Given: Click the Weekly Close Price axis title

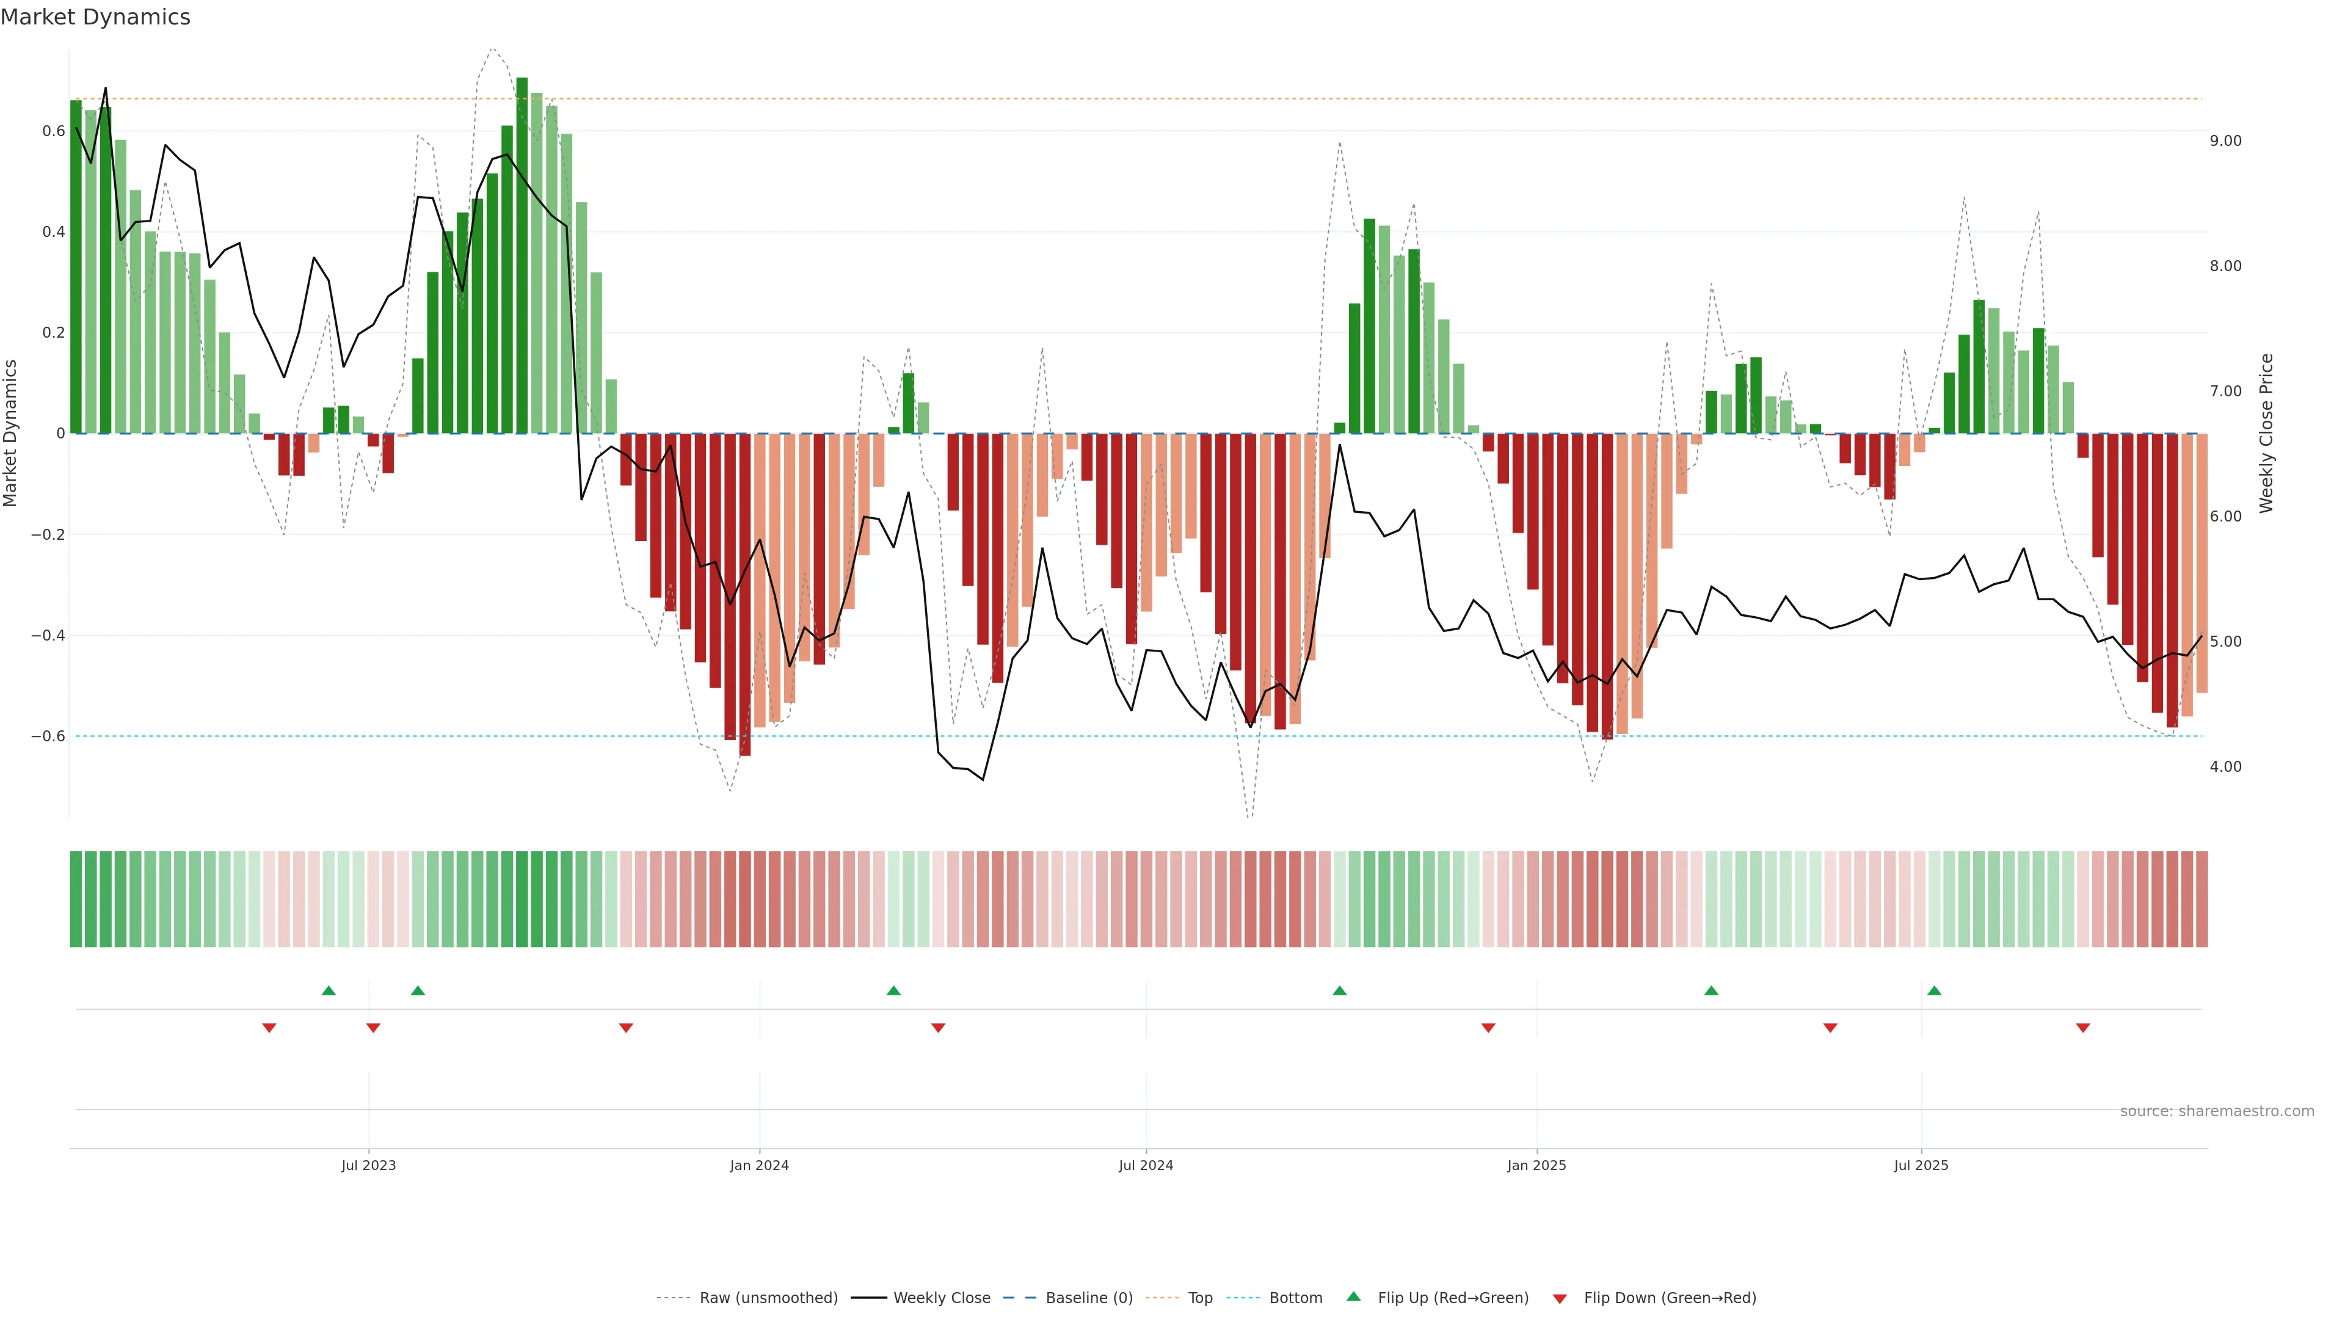Looking at the screenshot, I should pos(2266,434).
